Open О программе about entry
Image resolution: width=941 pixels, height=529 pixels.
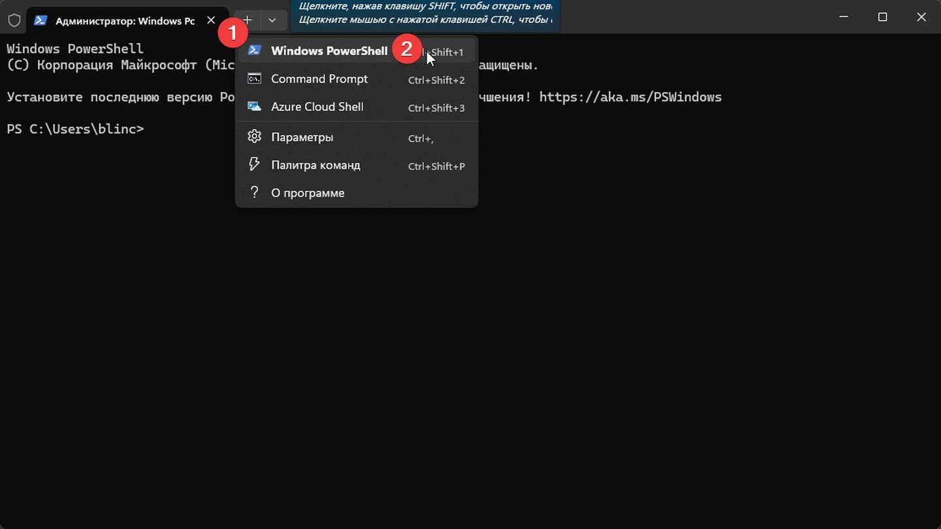pyautogui.click(x=356, y=193)
